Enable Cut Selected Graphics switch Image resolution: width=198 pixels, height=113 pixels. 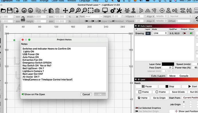[x=136, y=108]
